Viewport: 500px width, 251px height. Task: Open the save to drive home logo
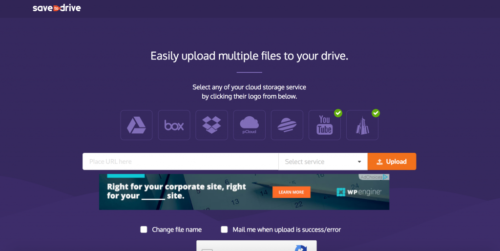point(57,8)
